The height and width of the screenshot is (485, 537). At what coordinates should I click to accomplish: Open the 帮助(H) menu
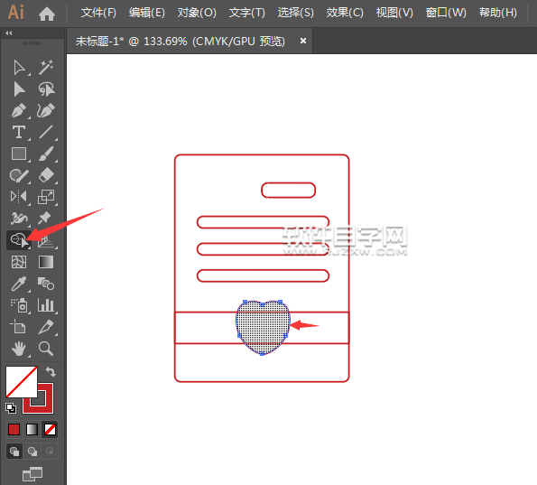pos(498,13)
